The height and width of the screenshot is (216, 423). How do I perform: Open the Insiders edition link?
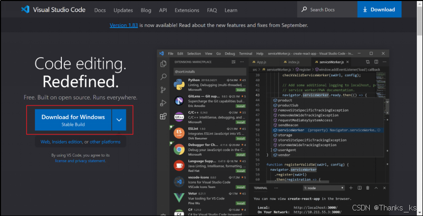tap(67, 142)
